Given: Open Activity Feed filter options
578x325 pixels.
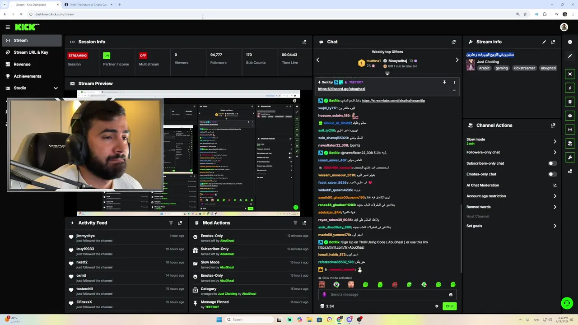Looking at the screenshot, I should point(171,223).
